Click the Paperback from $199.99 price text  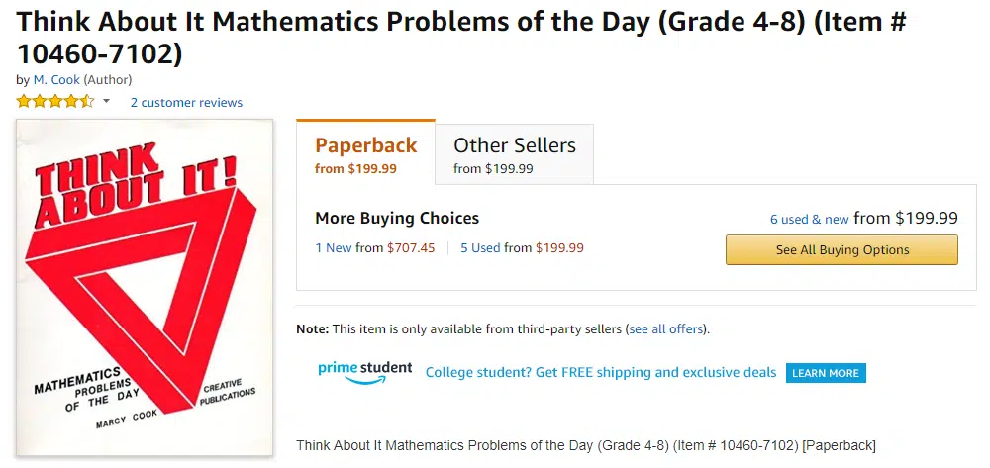355,169
